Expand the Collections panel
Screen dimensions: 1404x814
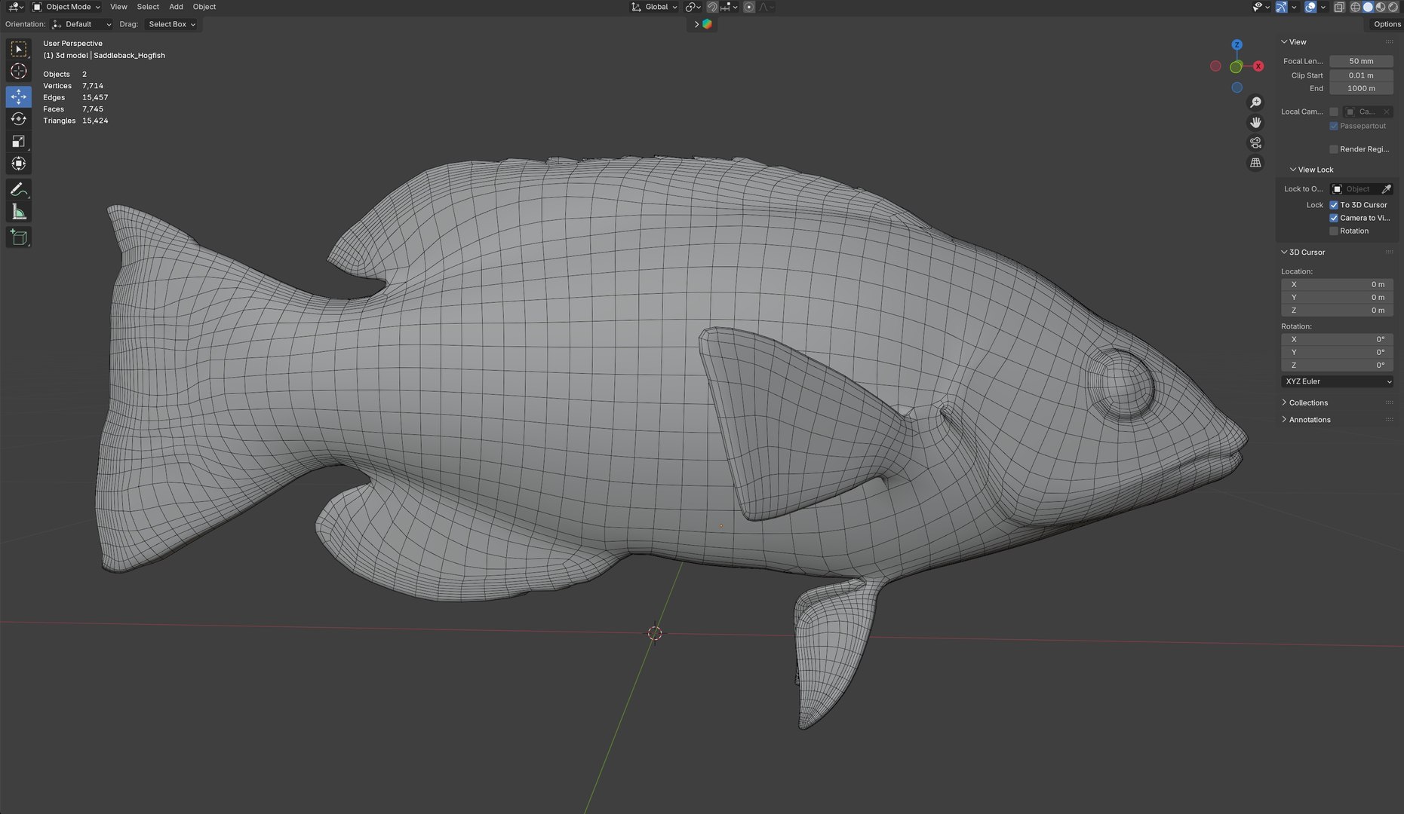point(1307,402)
